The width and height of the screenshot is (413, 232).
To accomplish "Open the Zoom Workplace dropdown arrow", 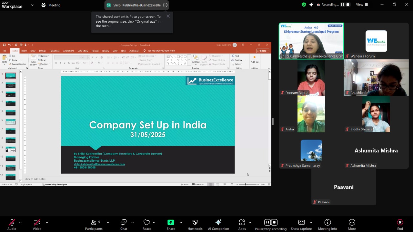I will pyautogui.click(x=32, y=5).
